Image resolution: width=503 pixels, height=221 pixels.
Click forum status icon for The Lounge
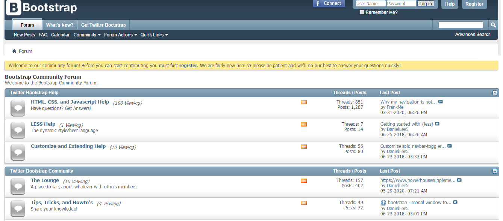click(x=18, y=186)
